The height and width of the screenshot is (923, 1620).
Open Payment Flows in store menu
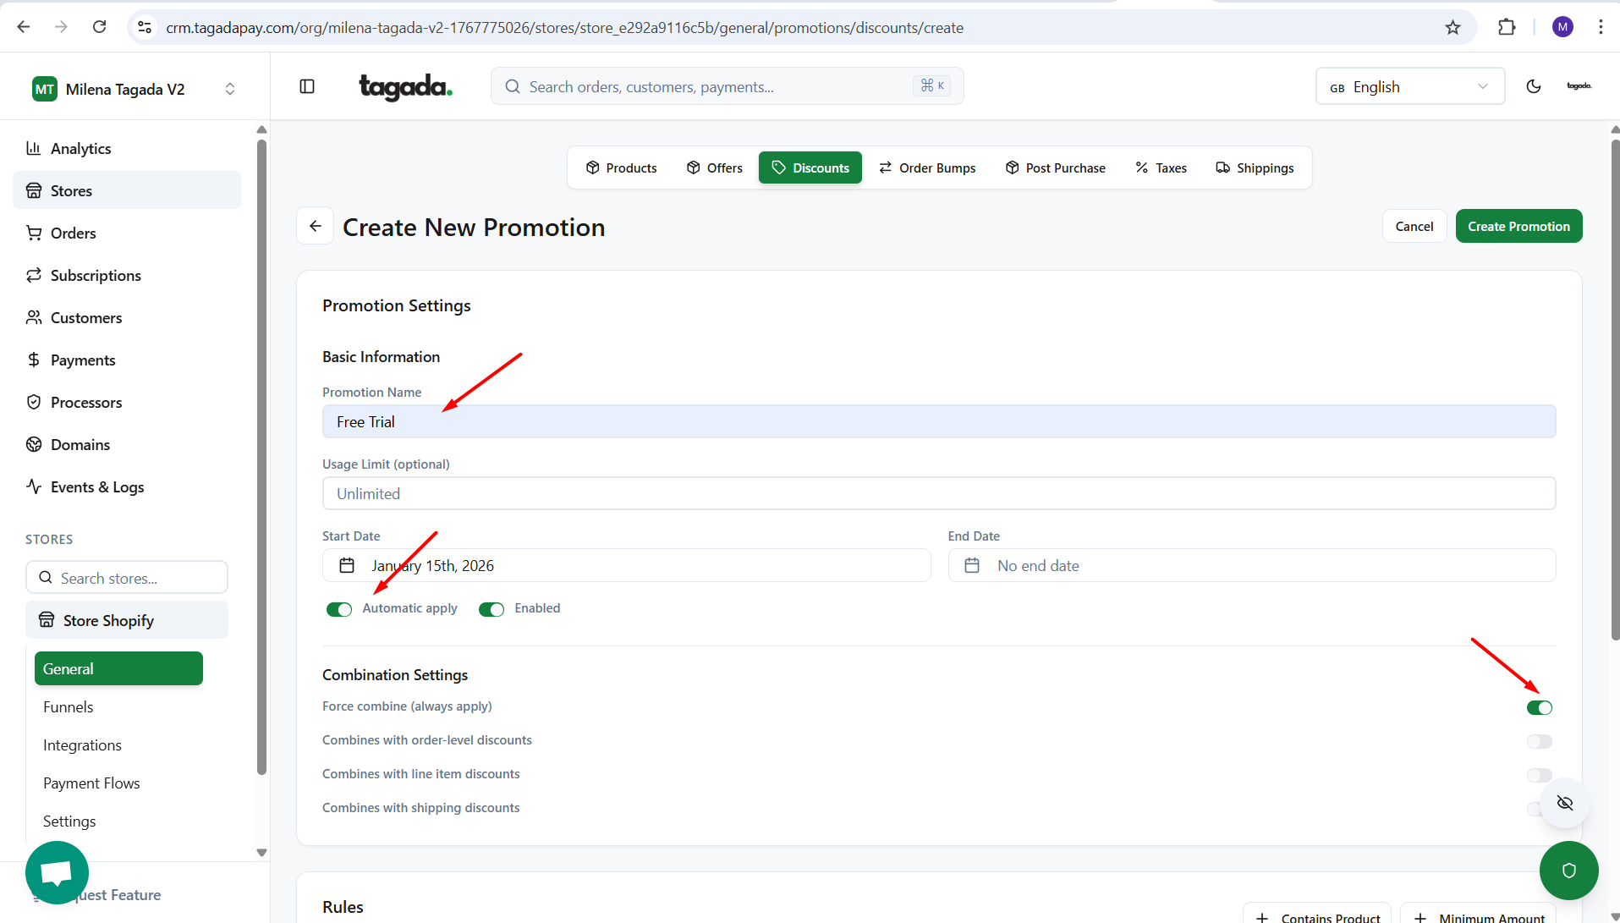pos(91,783)
